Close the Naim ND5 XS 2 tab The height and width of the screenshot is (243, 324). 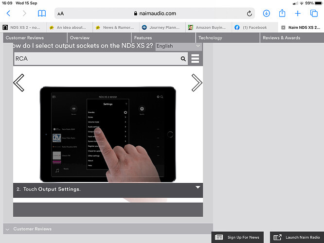pos(284,28)
